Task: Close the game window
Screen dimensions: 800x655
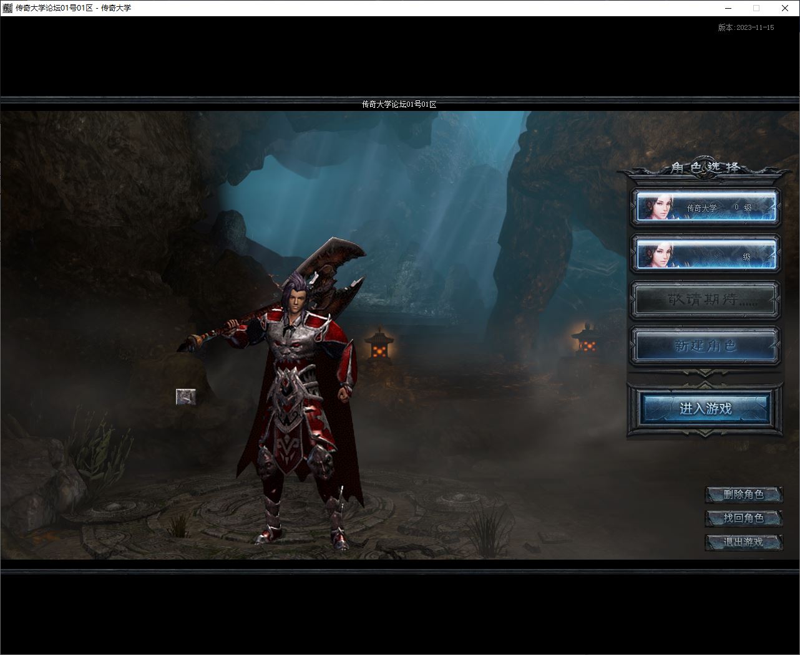Action: pos(785,8)
